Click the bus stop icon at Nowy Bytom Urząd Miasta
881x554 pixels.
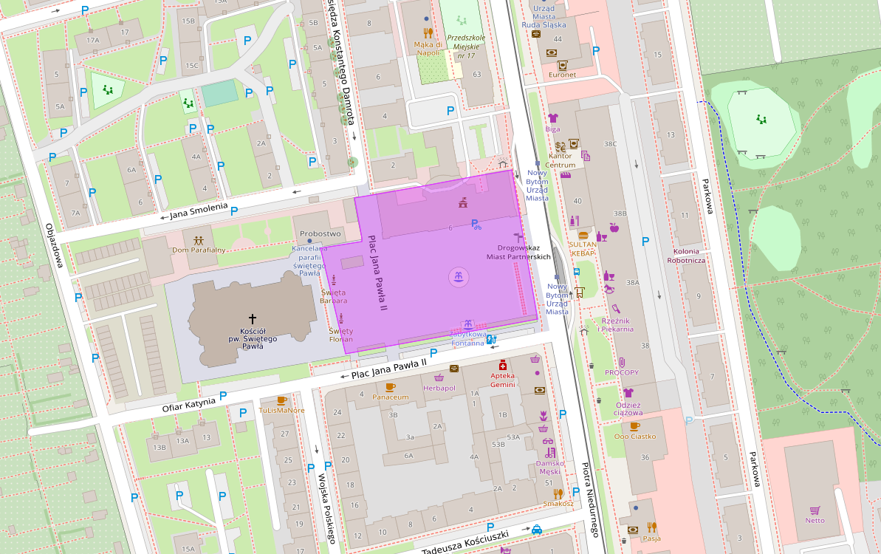(x=577, y=272)
